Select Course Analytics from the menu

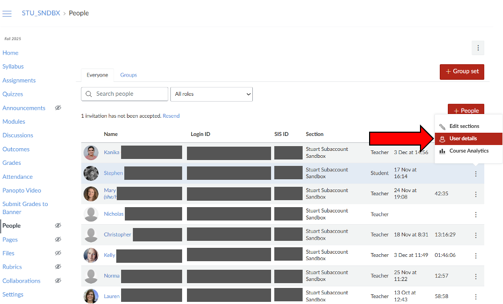pos(469,151)
